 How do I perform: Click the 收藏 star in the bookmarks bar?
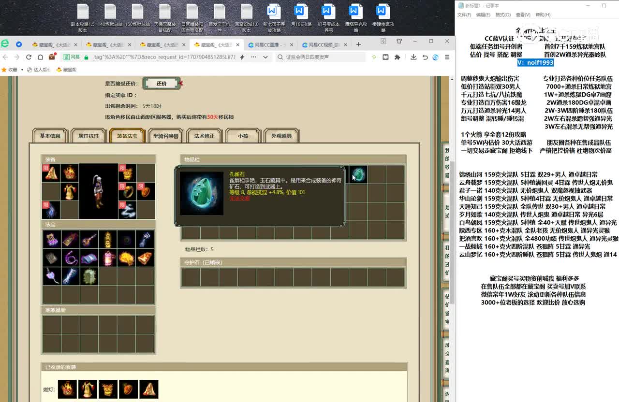coord(4,70)
